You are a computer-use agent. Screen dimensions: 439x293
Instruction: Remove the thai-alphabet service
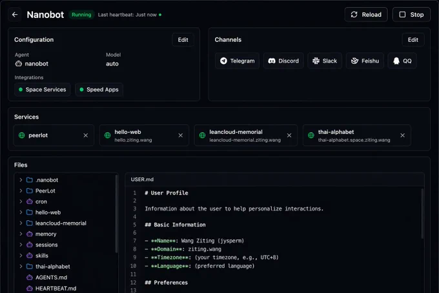403,135
